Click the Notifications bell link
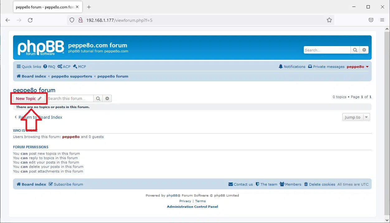Screen dimensions: 390x223 [292, 67]
